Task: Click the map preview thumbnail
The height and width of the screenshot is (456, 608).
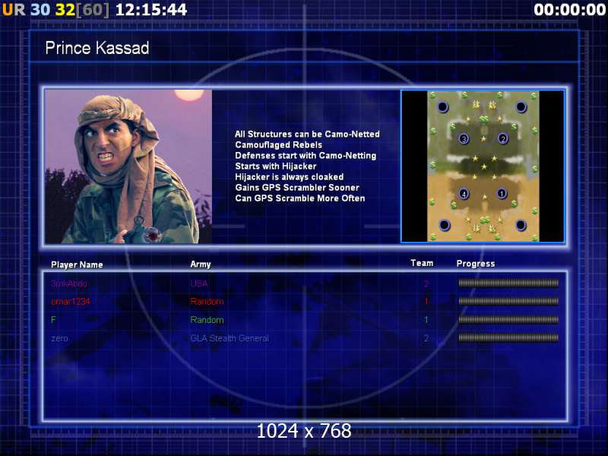Action: 483,166
